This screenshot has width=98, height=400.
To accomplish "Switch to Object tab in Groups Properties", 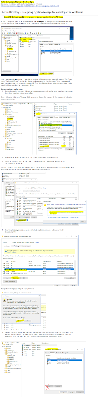I will coord(51,117).
